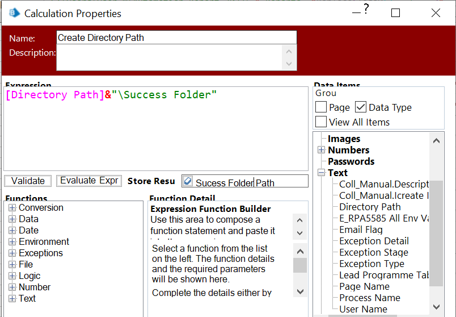
Task: Click the Conversion functions label
Action: point(41,208)
